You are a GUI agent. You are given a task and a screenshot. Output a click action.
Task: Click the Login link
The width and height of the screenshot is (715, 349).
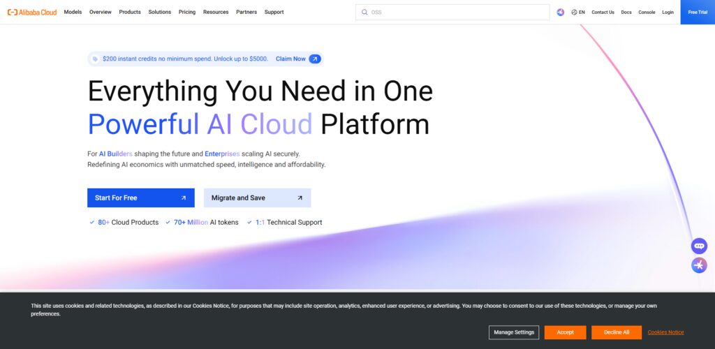[668, 13]
